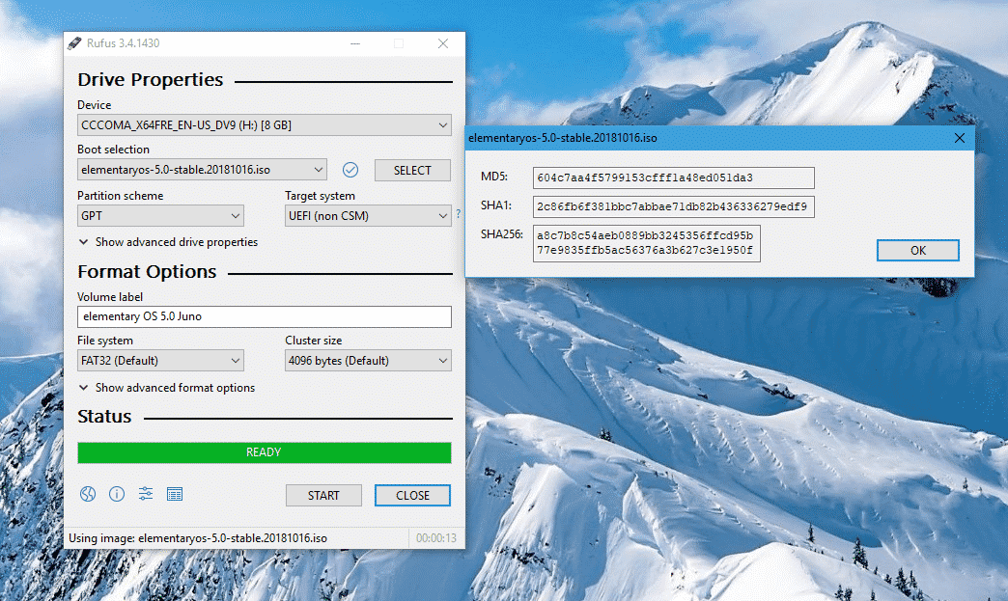Click the 'Volume label' caption
This screenshot has width=1008, height=601.
pos(110,297)
